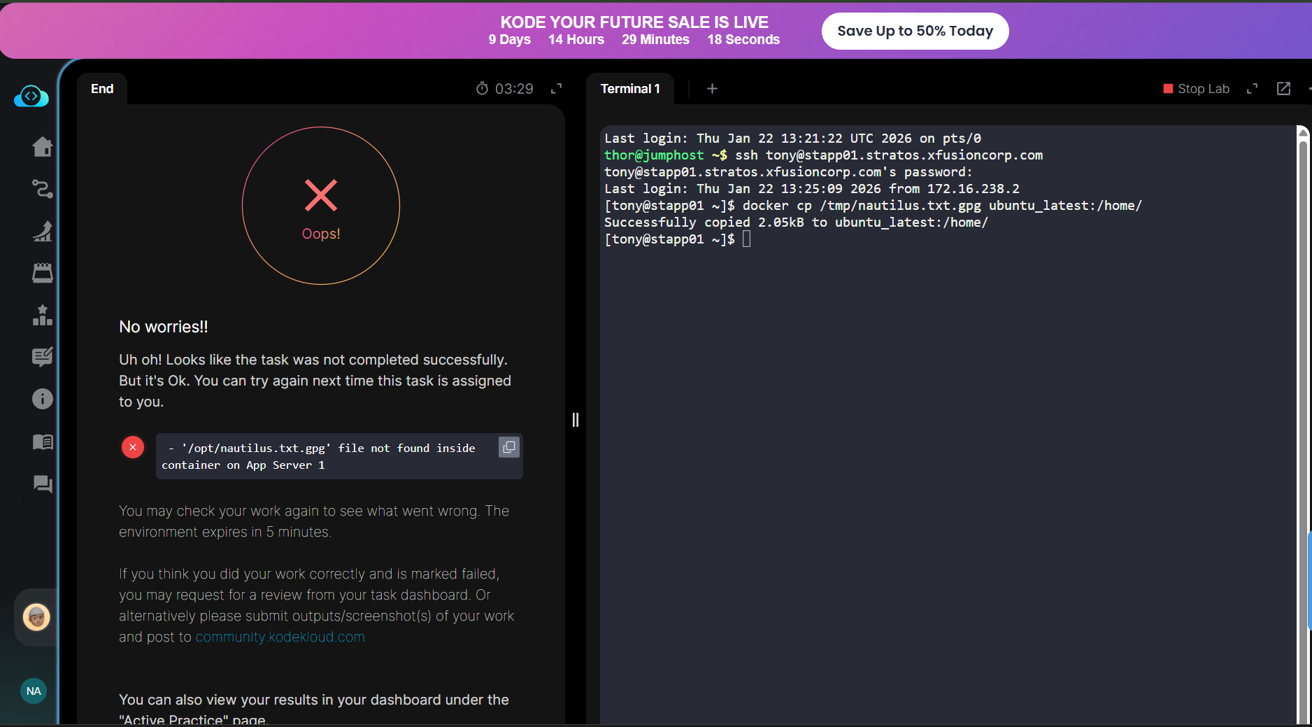Screen dimensions: 1312x727
Task: Switch to the Terminal 1 tab
Action: [630, 89]
